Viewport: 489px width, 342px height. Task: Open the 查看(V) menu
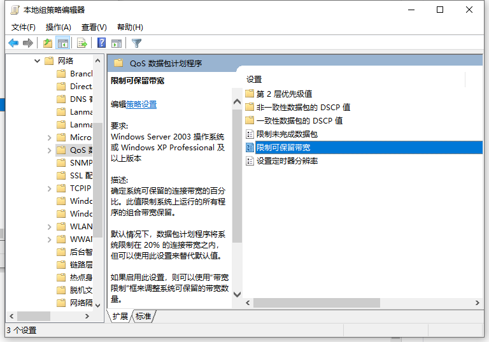tap(94, 27)
